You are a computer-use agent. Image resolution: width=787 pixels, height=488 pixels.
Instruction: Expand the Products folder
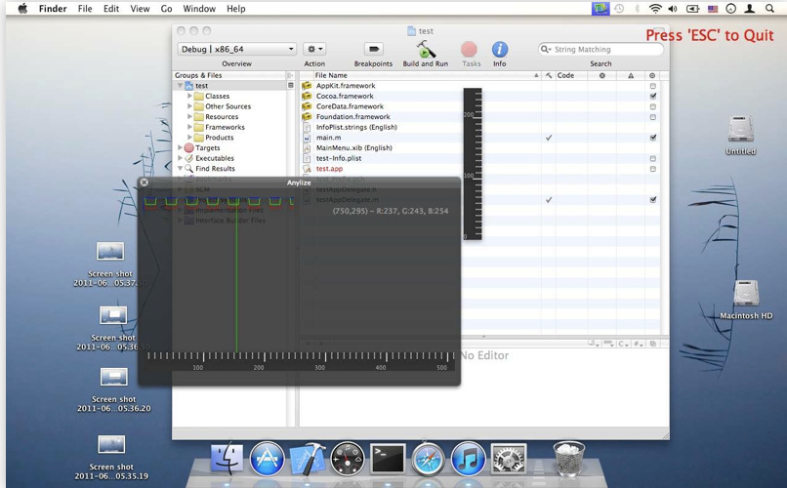pos(189,138)
